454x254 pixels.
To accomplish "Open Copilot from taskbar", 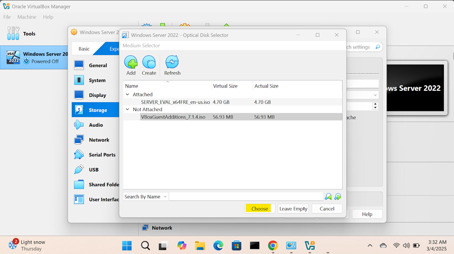I will coord(182,246).
